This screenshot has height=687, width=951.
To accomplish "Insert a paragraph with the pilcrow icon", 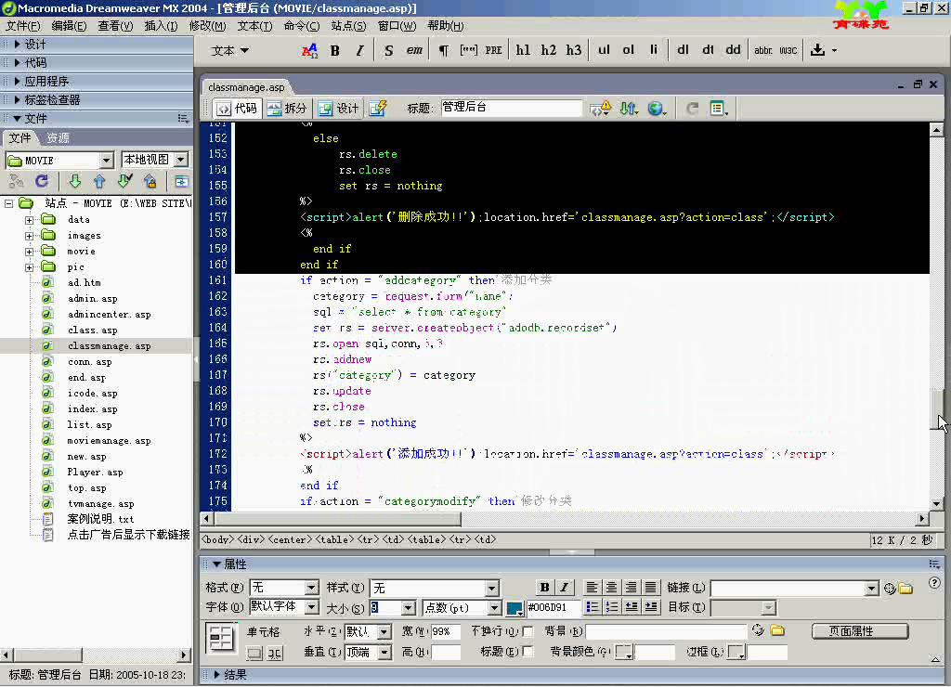I will pos(443,50).
